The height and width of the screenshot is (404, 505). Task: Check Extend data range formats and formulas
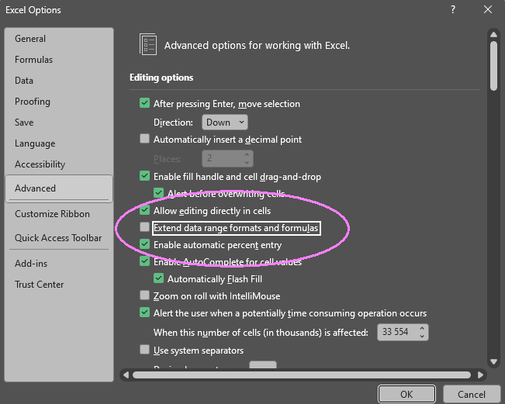pos(144,227)
